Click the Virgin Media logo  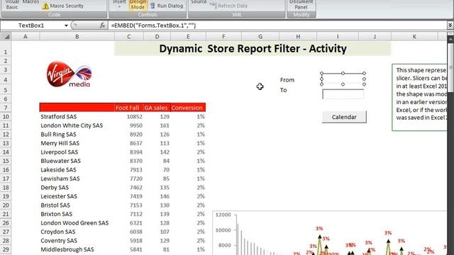click(69, 74)
